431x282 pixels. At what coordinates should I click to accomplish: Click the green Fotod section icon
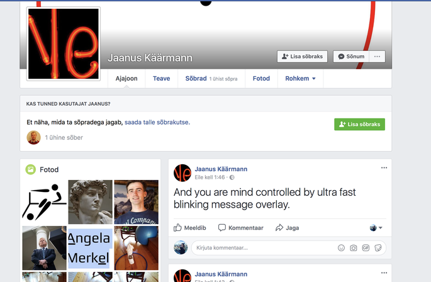coord(30,169)
